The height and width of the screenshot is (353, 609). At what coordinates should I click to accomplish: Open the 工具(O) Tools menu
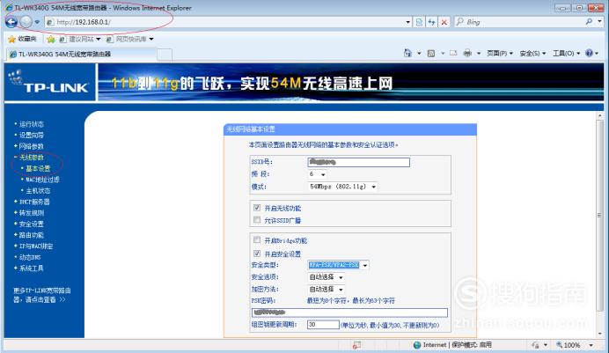[x=566, y=53]
